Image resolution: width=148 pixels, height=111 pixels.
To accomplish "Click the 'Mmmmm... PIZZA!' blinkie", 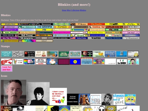I will 114,33.
